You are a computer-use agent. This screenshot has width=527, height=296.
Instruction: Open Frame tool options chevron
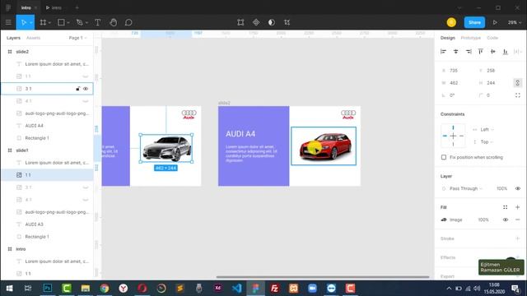[49, 23]
